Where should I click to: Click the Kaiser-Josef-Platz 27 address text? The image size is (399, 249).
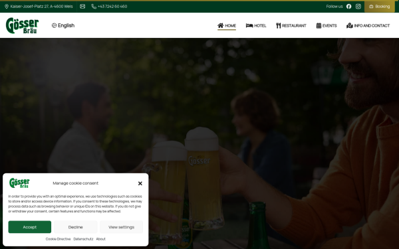[41, 7]
